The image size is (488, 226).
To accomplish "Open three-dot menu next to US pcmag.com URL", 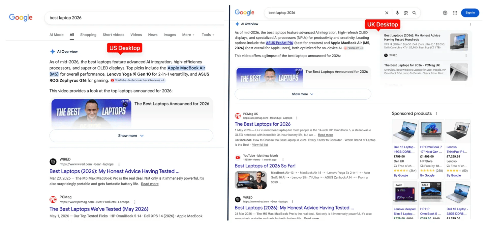I will [135, 202].
